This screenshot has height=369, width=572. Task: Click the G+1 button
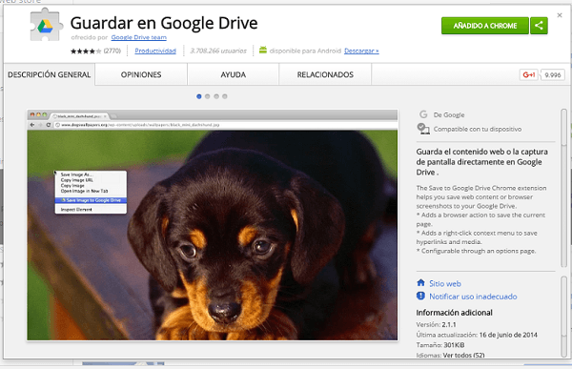pos(528,74)
